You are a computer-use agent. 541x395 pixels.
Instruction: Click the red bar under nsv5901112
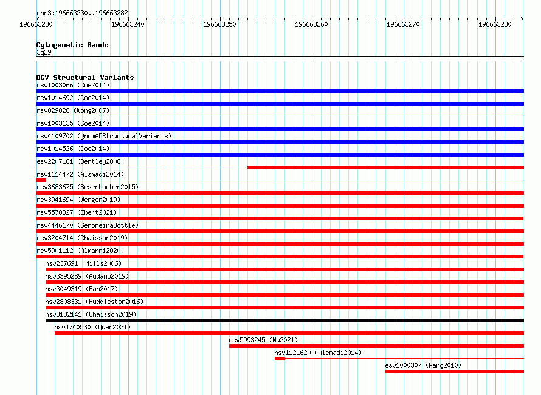coord(280,257)
